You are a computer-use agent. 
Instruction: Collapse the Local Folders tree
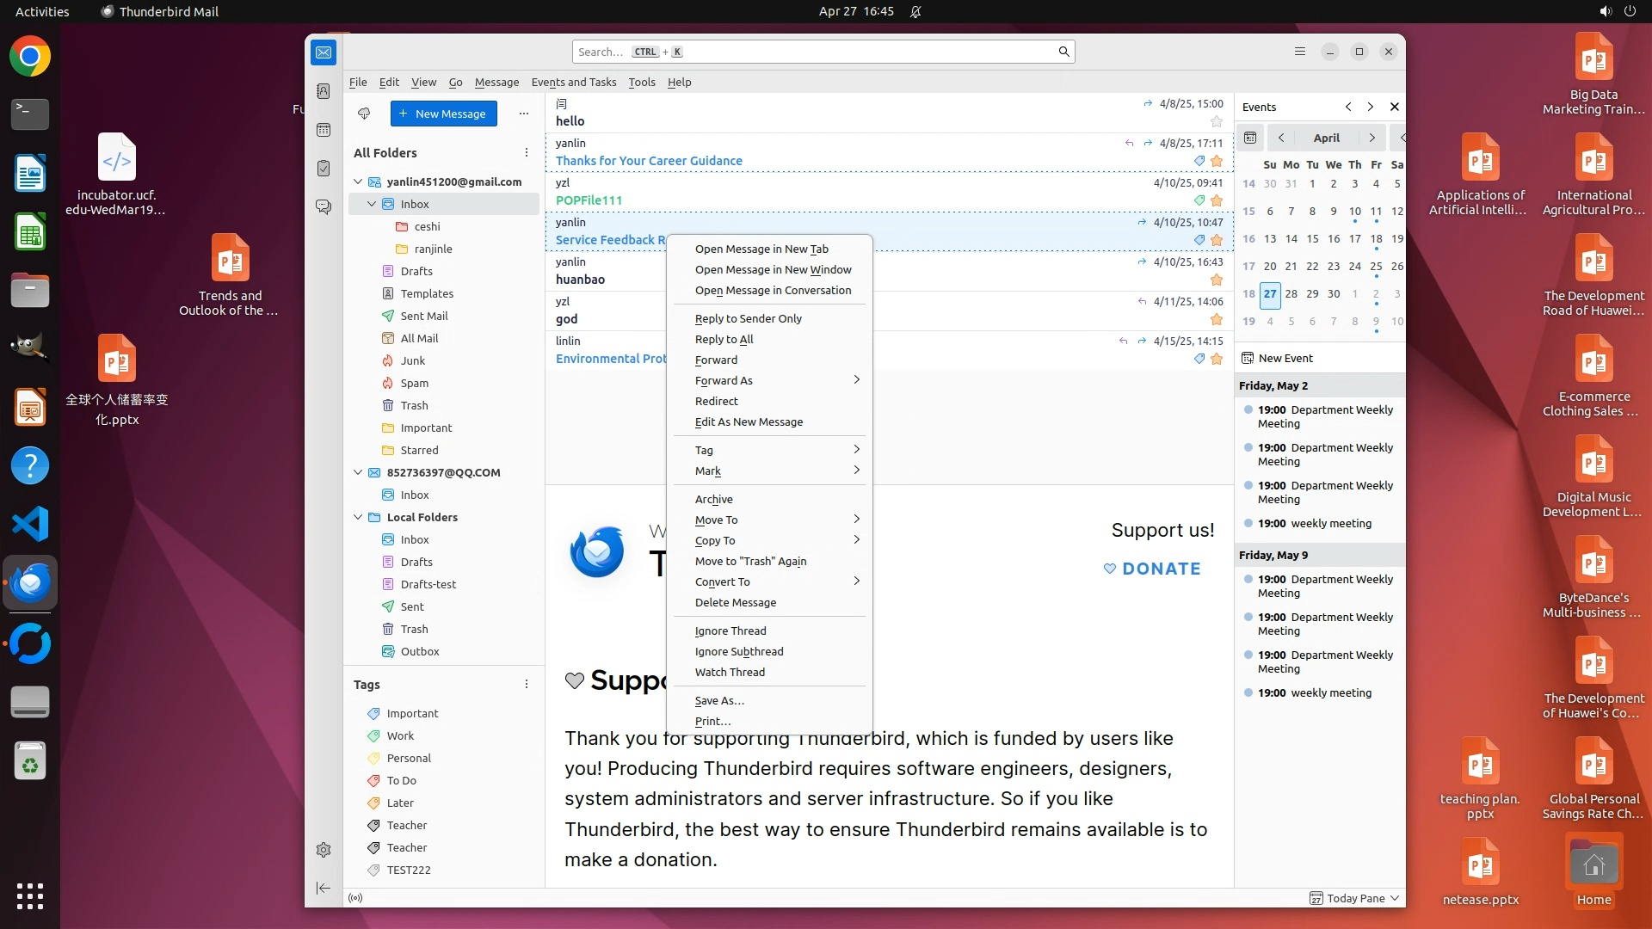pos(358,517)
